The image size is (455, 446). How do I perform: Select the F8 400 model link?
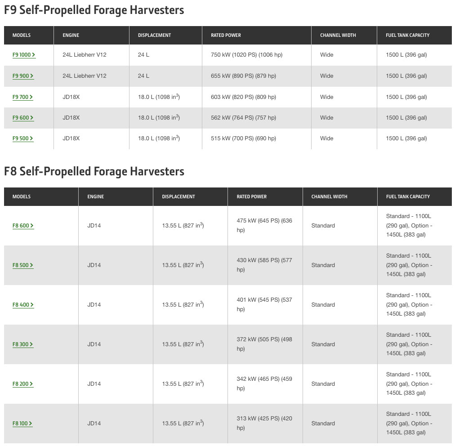23,305
